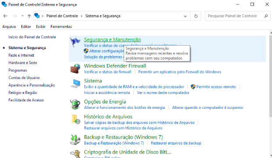Go back with the left arrow button
272x158 pixels.
point(5,16)
